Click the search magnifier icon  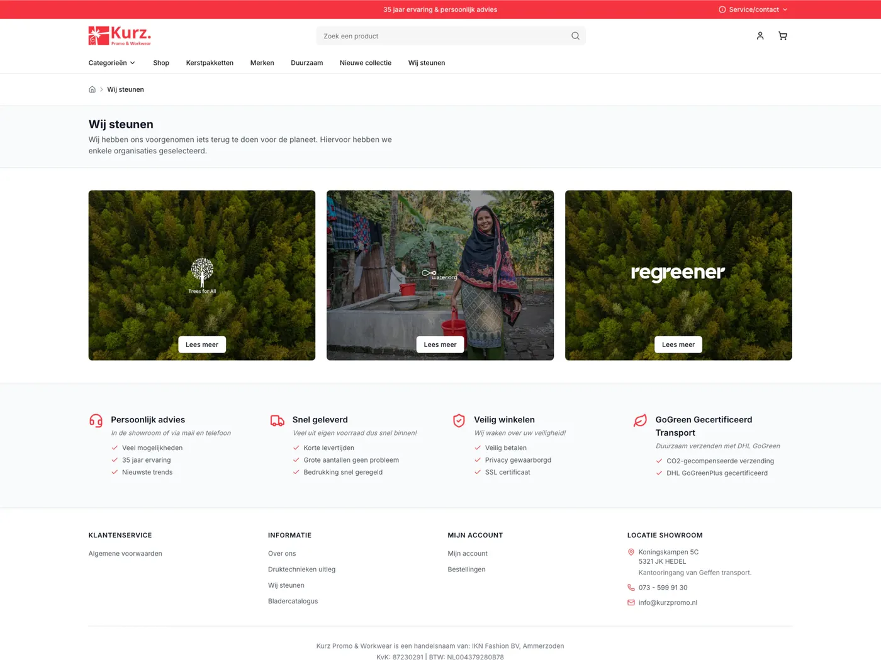click(x=575, y=36)
